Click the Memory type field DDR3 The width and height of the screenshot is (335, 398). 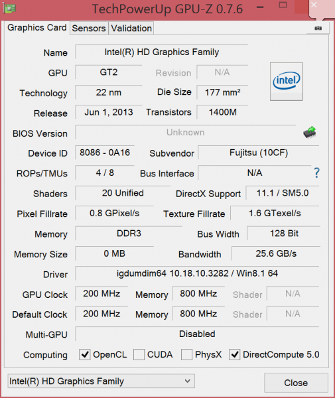tap(129, 233)
